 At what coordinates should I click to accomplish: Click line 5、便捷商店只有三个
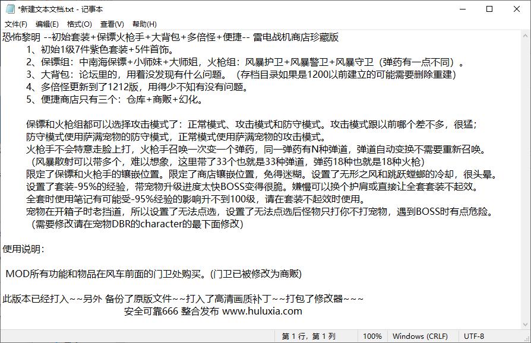[x=115, y=100]
